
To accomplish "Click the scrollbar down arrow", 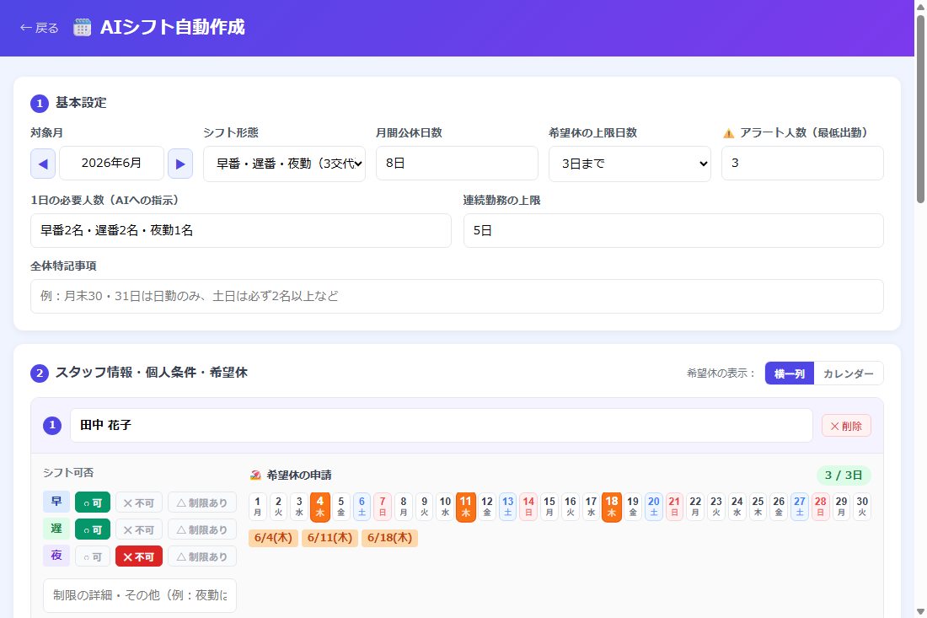I will [x=920, y=611].
